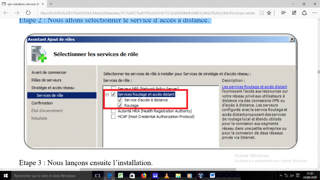Image resolution: width=320 pixels, height=180 pixels.
Task: Select Résultats step
Action: point(39,118)
